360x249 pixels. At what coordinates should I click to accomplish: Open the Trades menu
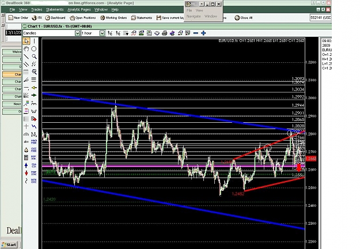pyautogui.click(x=37, y=10)
